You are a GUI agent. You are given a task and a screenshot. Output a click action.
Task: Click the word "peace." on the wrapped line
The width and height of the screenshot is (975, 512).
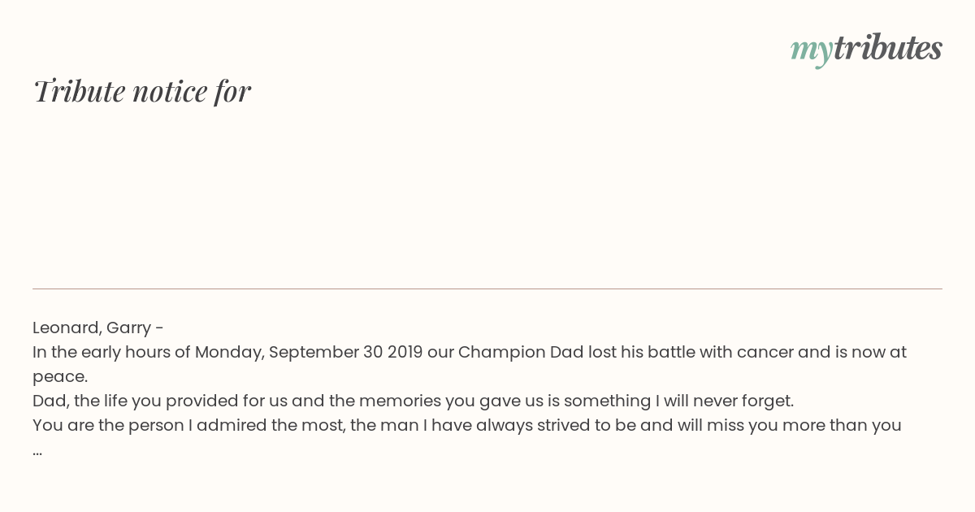60,376
